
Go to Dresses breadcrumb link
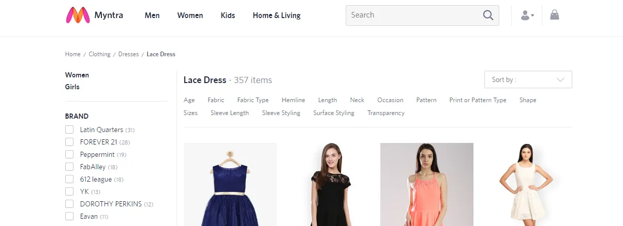pos(128,54)
